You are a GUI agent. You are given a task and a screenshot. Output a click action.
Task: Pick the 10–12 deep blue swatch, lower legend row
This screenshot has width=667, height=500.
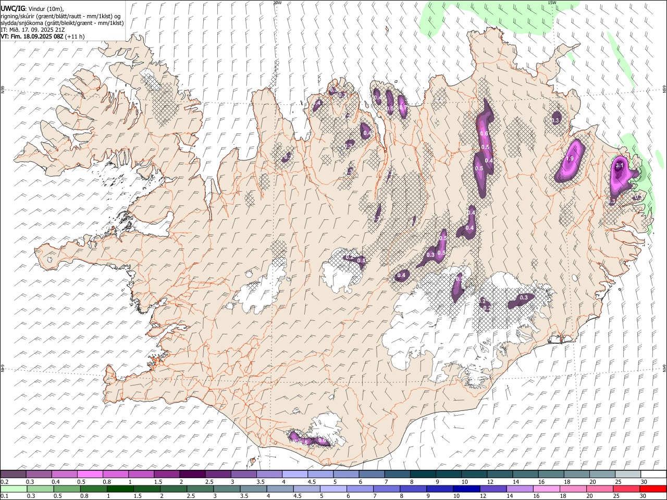click(x=467, y=489)
